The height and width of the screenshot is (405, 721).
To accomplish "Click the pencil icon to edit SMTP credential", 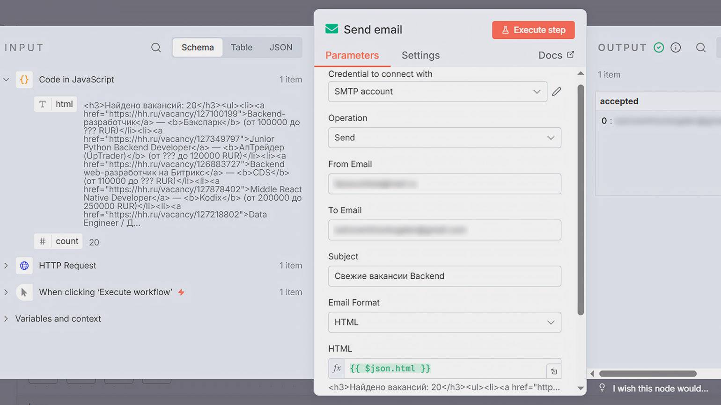I will pyautogui.click(x=556, y=92).
